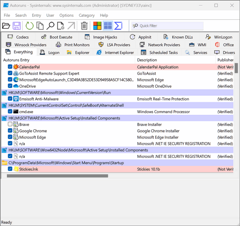Click the Edge icon of MicrosoftEdgeAutoLaunch entry
Screen dimensions: 240x226
click(16, 79)
